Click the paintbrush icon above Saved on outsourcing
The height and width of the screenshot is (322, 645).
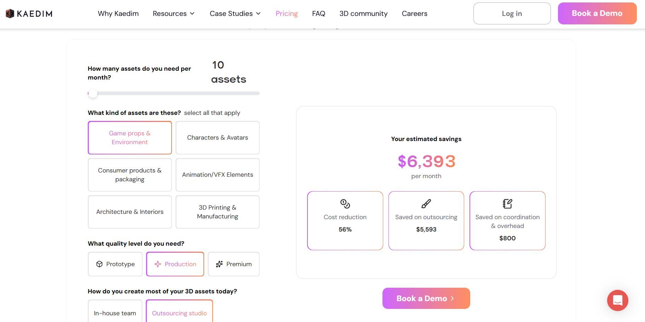pyautogui.click(x=426, y=204)
